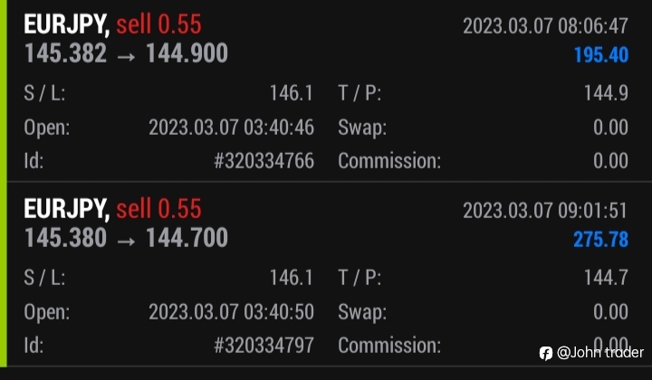The width and height of the screenshot is (652, 380).
Task: Select the second EURJPY sell 0.55 header
Action: [x=112, y=208]
